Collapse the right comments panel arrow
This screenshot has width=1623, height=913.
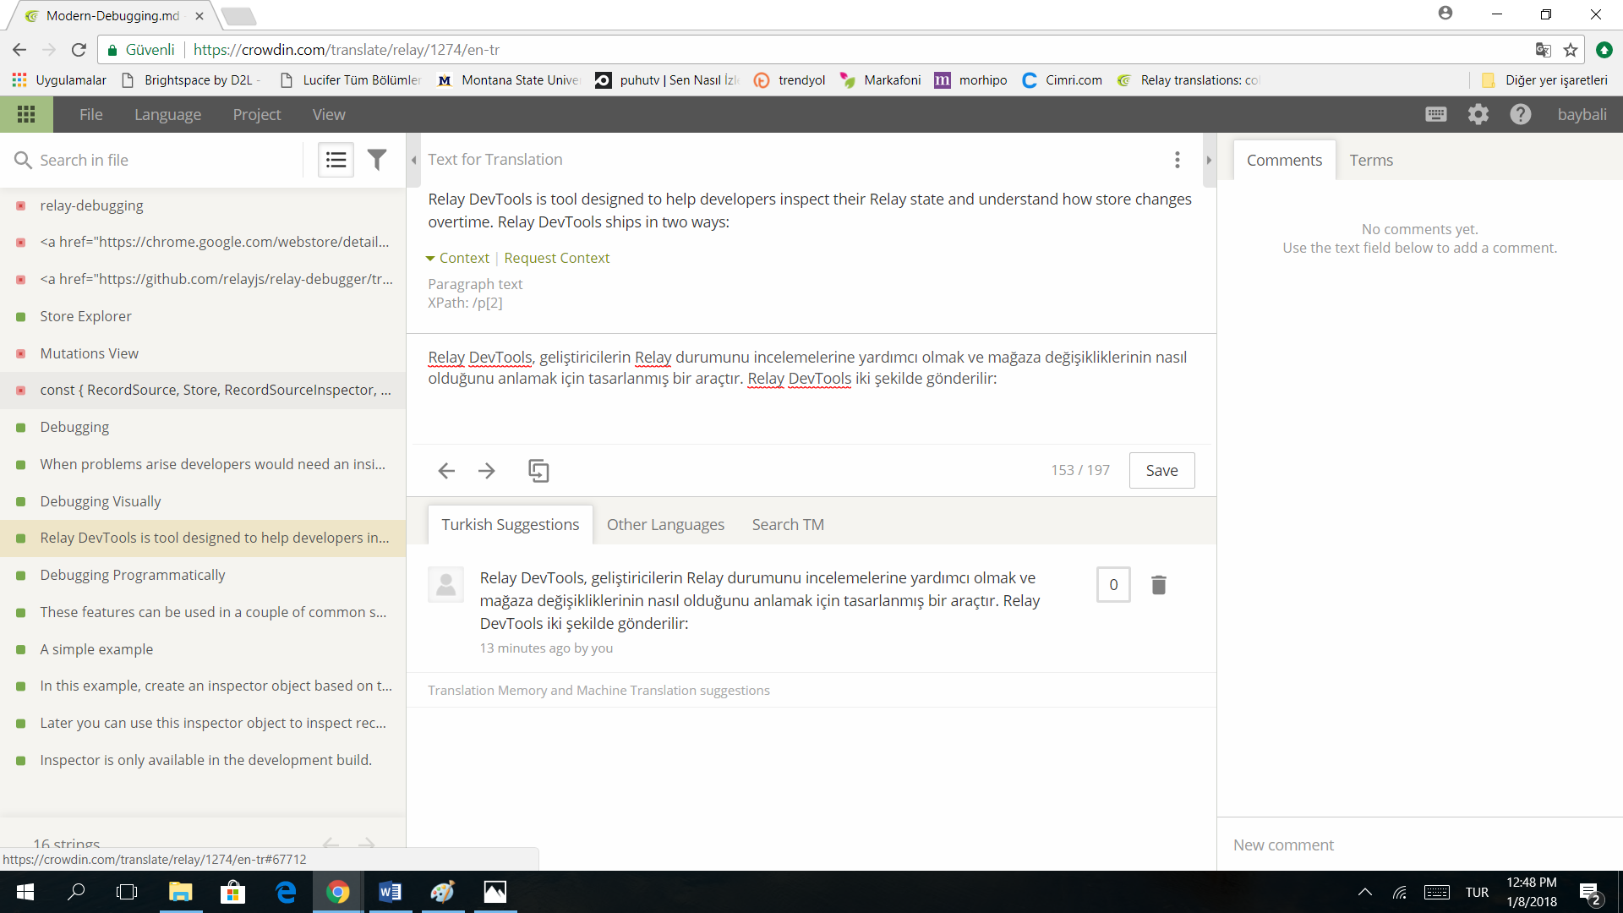click(x=1209, y=160)
